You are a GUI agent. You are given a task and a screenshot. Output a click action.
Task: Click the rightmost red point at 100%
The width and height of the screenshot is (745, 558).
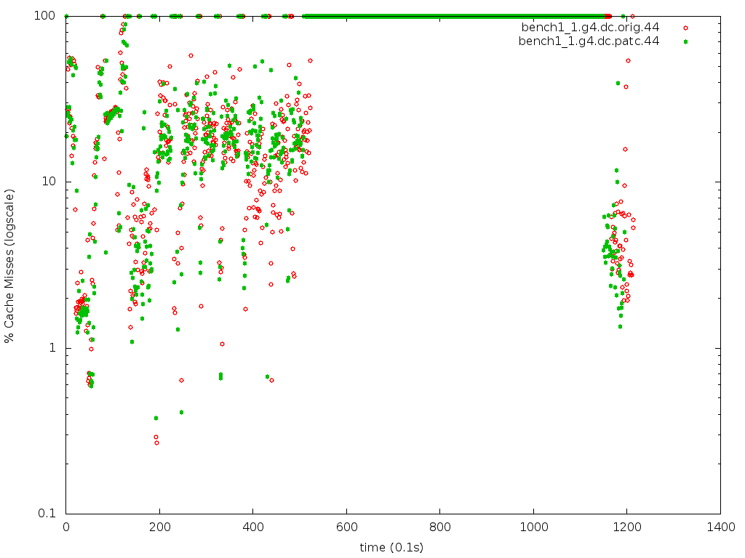632,16
